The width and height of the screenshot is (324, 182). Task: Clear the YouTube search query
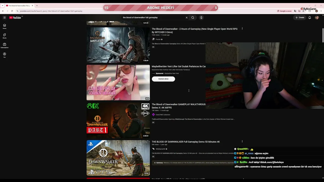[x=187, y=17]
